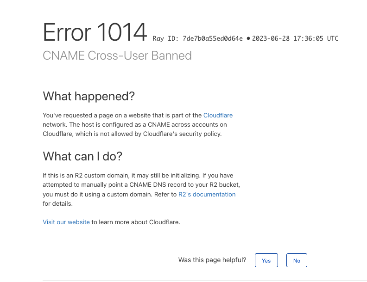The height and width of the screenshot is (282, 367).
Task: Click the 17:36:05 UTC time text
Action: coord(316,38)
